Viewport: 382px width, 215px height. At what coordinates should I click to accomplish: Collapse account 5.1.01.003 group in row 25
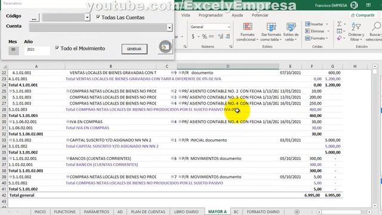[x=11, y=91]
